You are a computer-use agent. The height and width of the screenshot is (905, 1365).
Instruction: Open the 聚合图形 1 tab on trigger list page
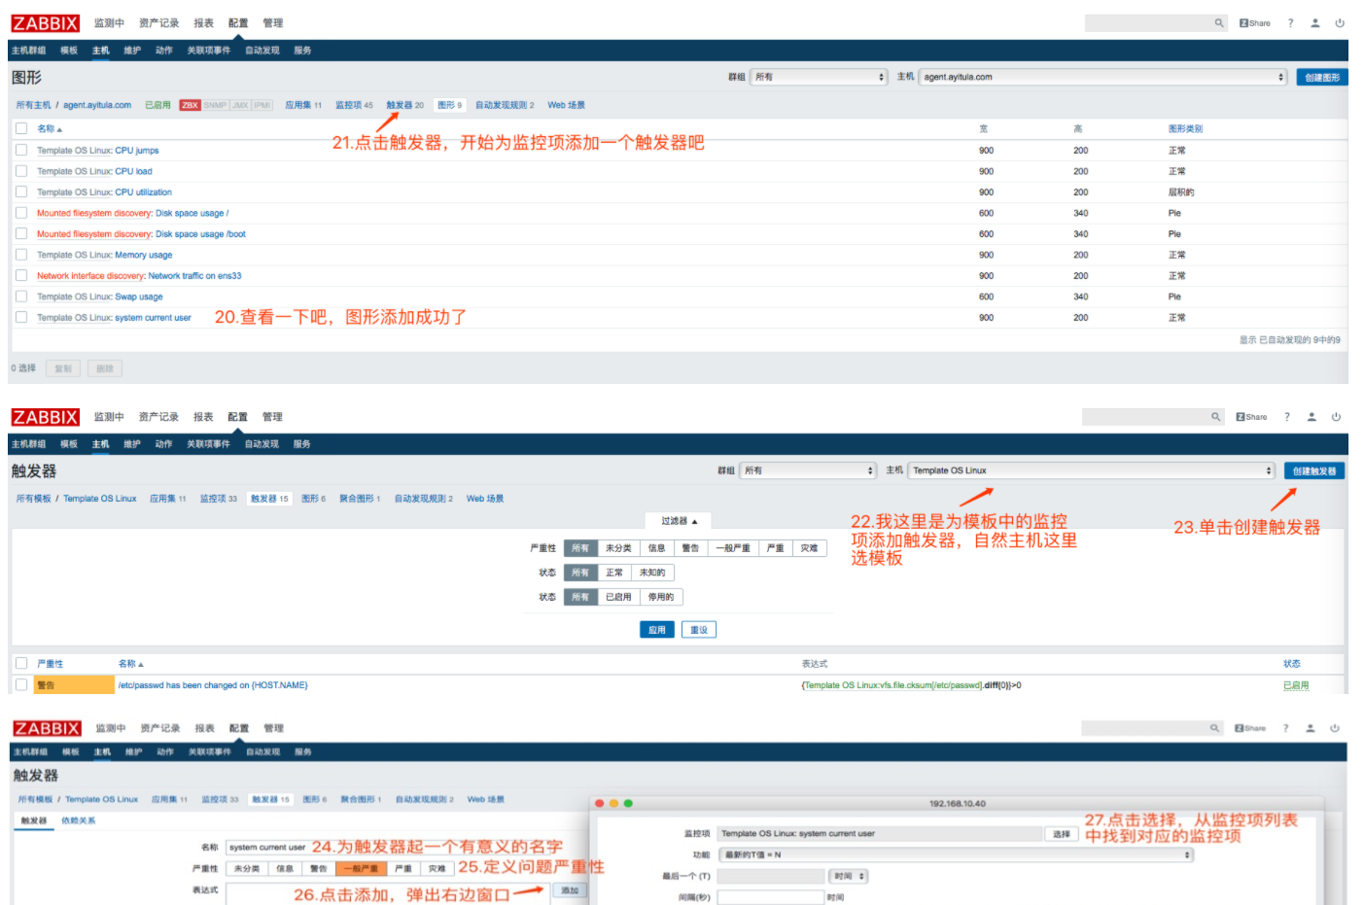tap(360, 499)
